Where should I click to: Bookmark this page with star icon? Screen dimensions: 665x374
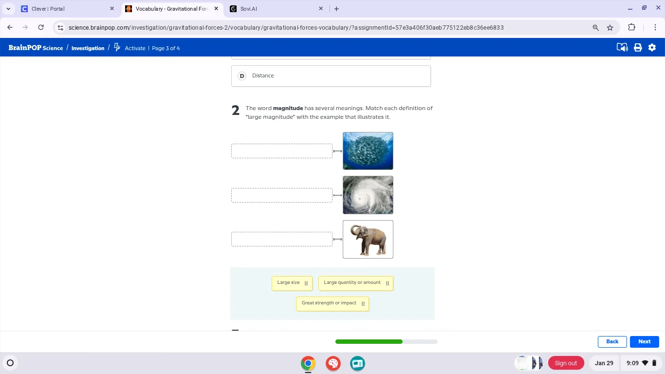click(x=610, y=28)
